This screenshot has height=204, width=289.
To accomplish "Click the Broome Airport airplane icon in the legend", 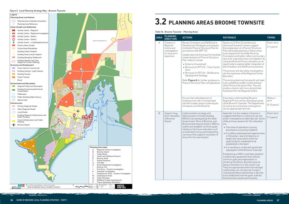I will pyautogui.click(x=14, y=125).
